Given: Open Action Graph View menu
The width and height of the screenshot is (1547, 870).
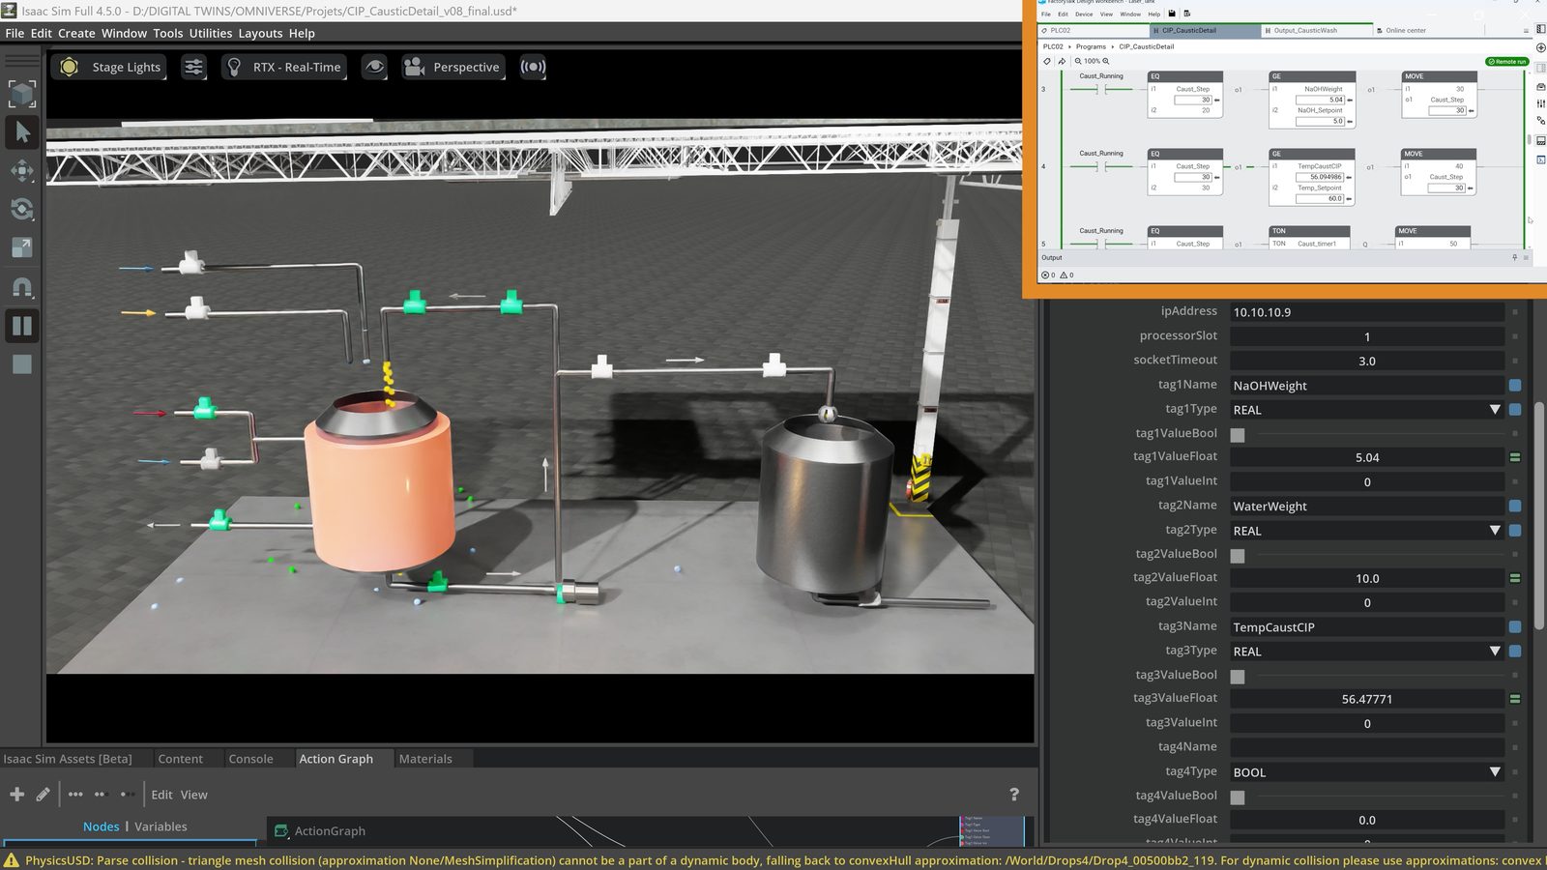Looking at the screenshot, I should pos(193,795).
